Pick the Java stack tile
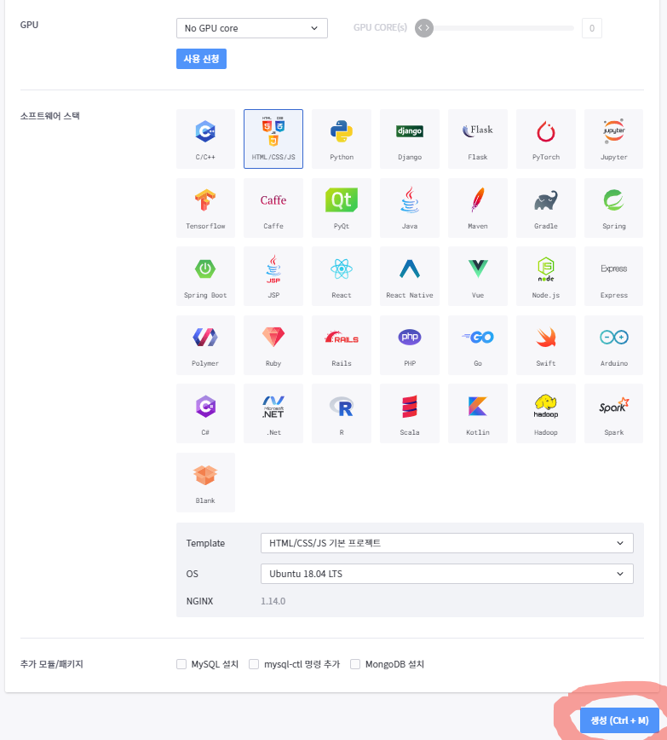The width and height of the screenshot is (667, 740). 410,208
